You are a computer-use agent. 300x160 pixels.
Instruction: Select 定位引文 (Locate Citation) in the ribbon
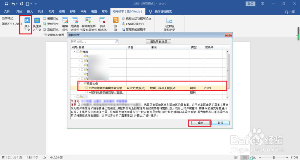[x=51, y=29]
